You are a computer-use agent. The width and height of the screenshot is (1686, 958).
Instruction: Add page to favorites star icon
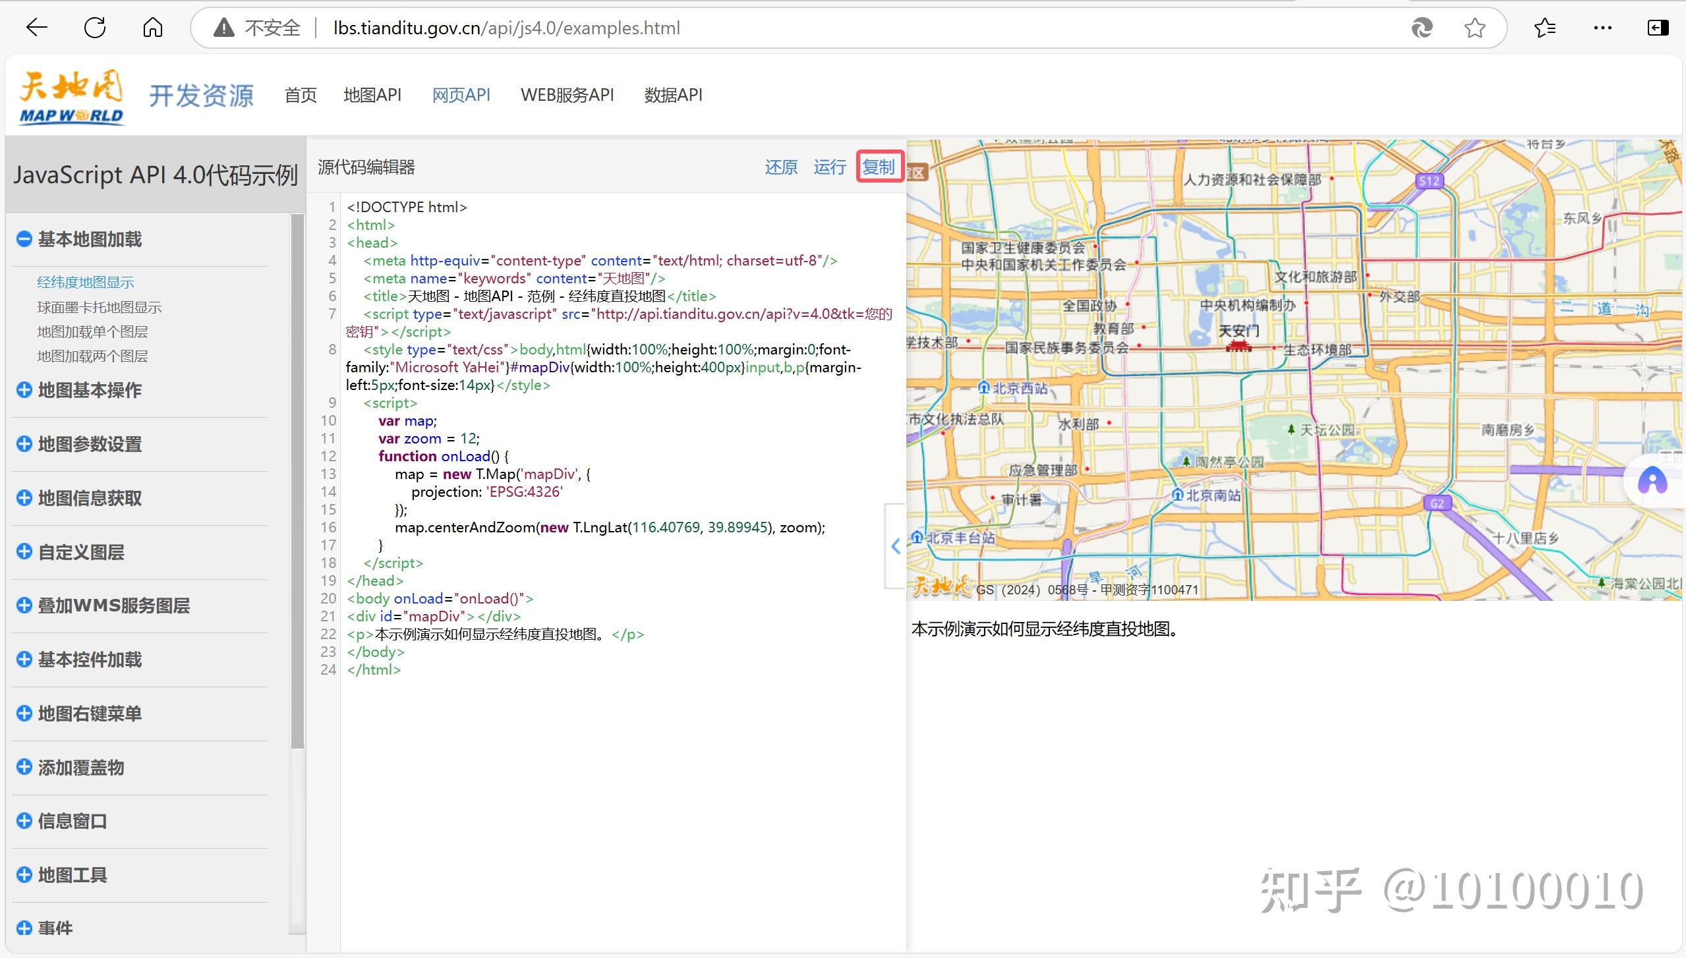click(1474, 28)
